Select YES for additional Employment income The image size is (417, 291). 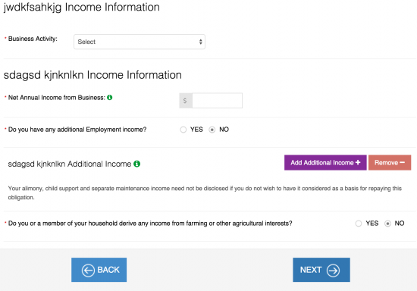click(183, 130)
